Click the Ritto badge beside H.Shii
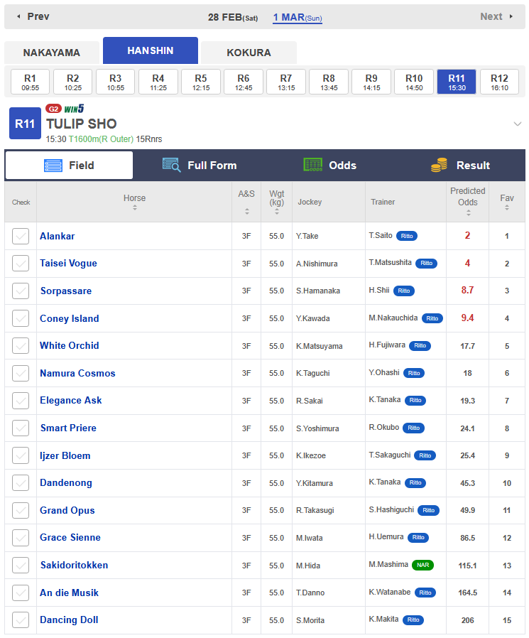The image size is (529, 638). coord(404,291)
